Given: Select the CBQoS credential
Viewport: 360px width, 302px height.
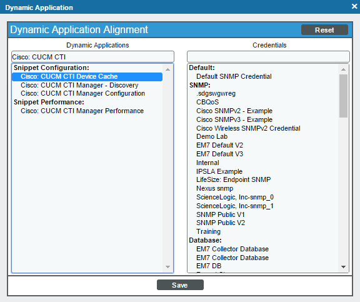Looking at the screenshot, I should tap(207, 102).
